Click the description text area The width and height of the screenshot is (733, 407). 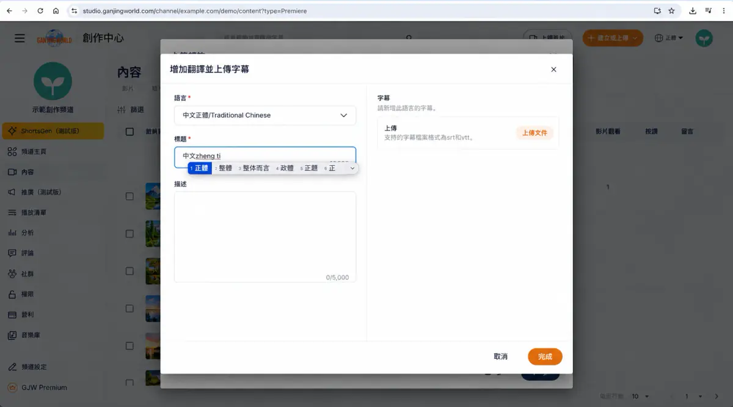(x=265, y=237)
